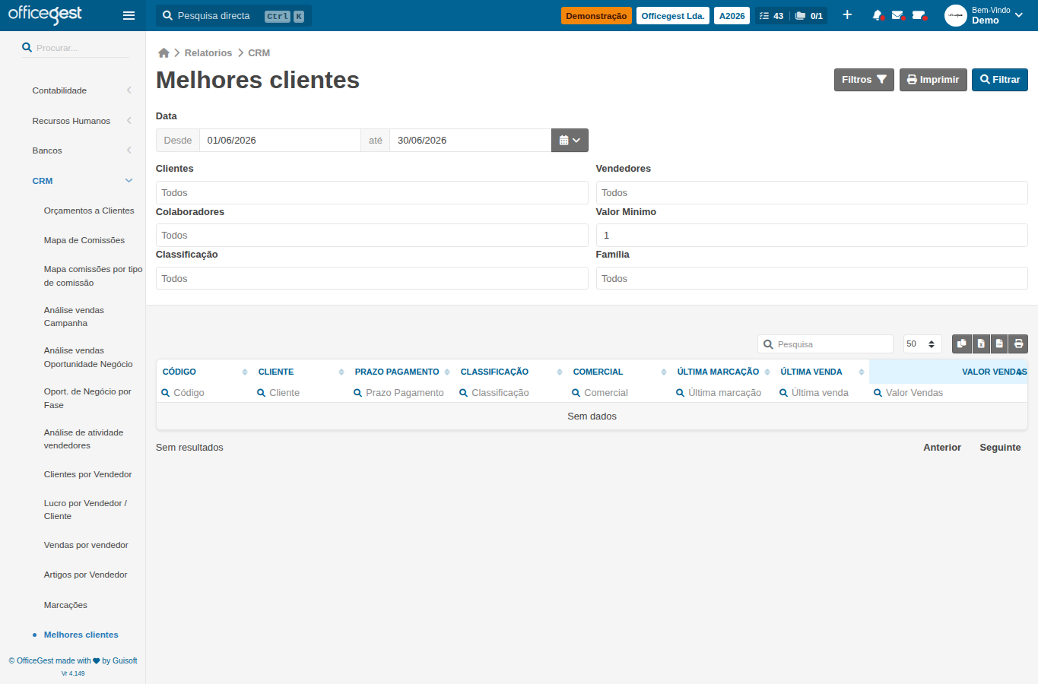Go to Anterior page

pyautogui.click(x=942, y=448)
